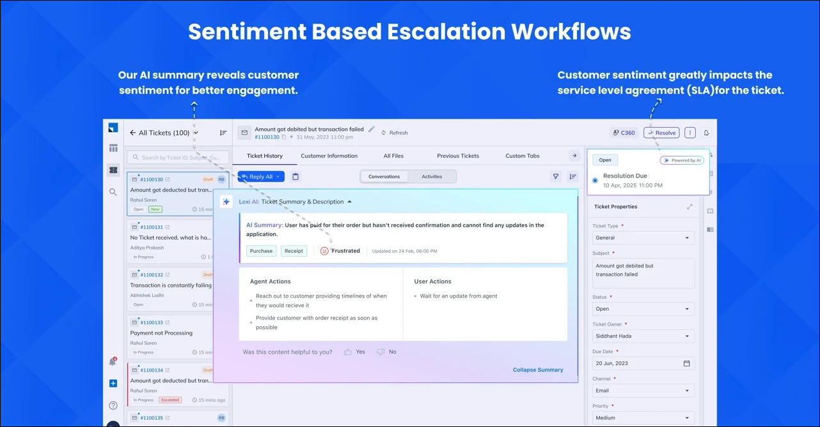Viewport: 820px width, 427px height.
Task: Select the search icon in the left sidebar
Action: pyautogui.click(x=113, y=192)
